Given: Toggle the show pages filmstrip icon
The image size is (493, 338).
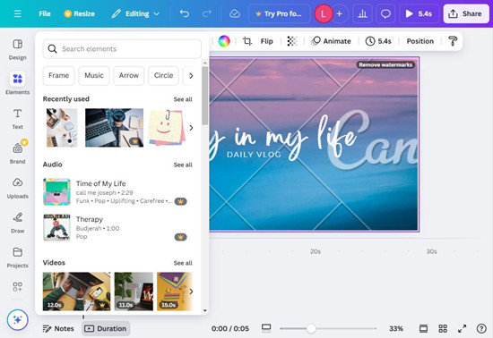Looking at the screenshot, I should click(423, 328).
